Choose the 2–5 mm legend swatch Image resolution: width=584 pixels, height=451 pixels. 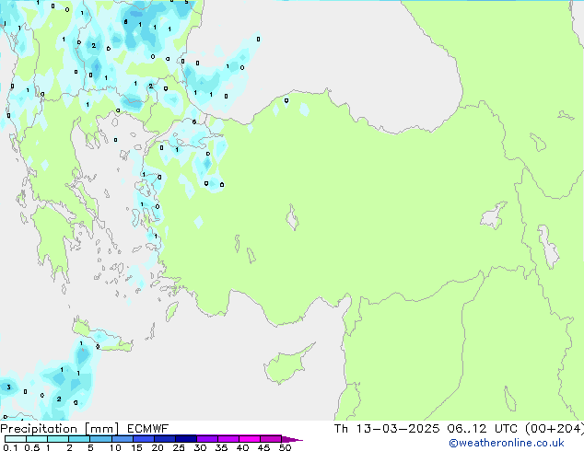(x=79, y=439)
